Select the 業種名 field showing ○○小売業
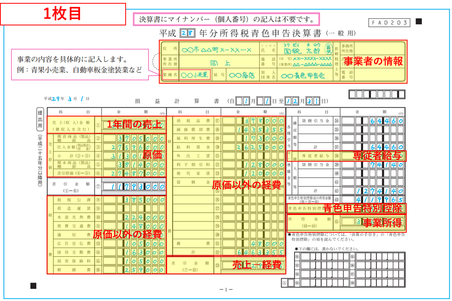Screen dimensions: 452x301 tap(195, 75)
